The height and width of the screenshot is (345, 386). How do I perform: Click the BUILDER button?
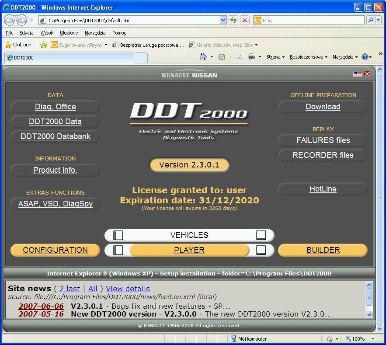pyautogui.click(x=323, y=250)
